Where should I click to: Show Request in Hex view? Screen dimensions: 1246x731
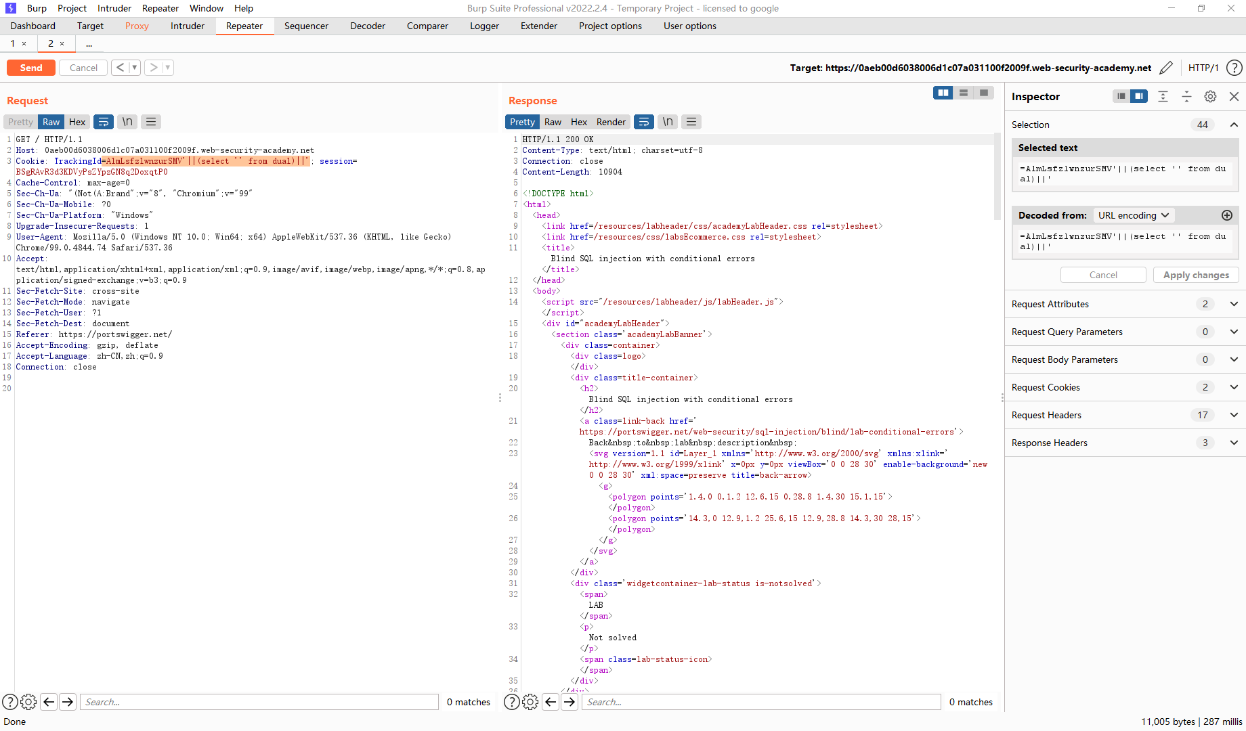pos(77,122)
